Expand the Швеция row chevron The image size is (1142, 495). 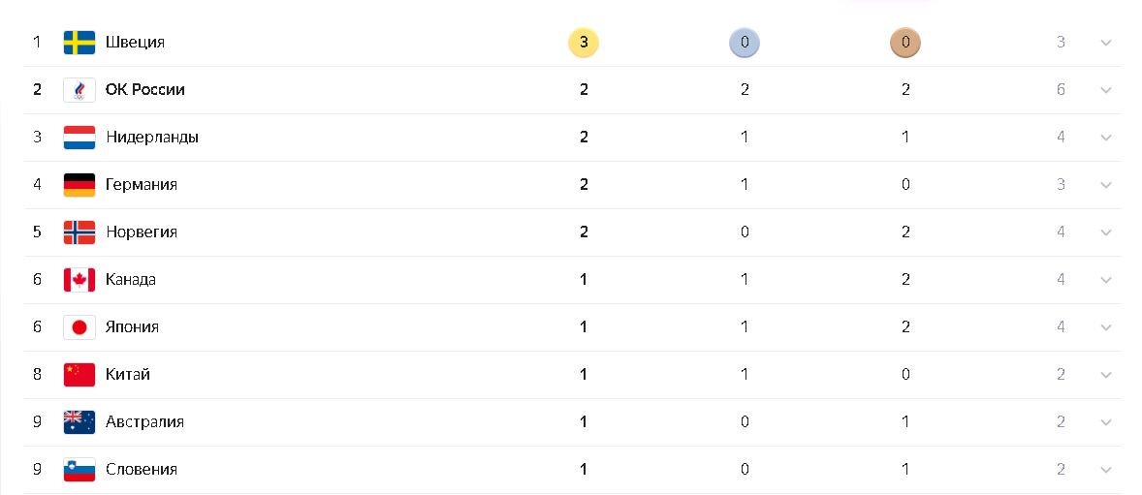coord(1105,43)
